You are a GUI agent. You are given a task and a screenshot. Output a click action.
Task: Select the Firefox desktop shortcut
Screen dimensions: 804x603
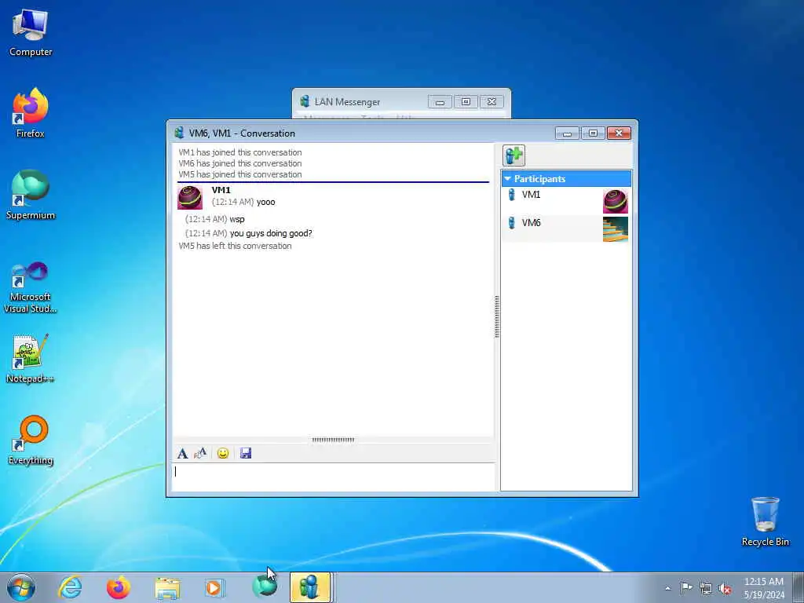[x=31, y=113]
